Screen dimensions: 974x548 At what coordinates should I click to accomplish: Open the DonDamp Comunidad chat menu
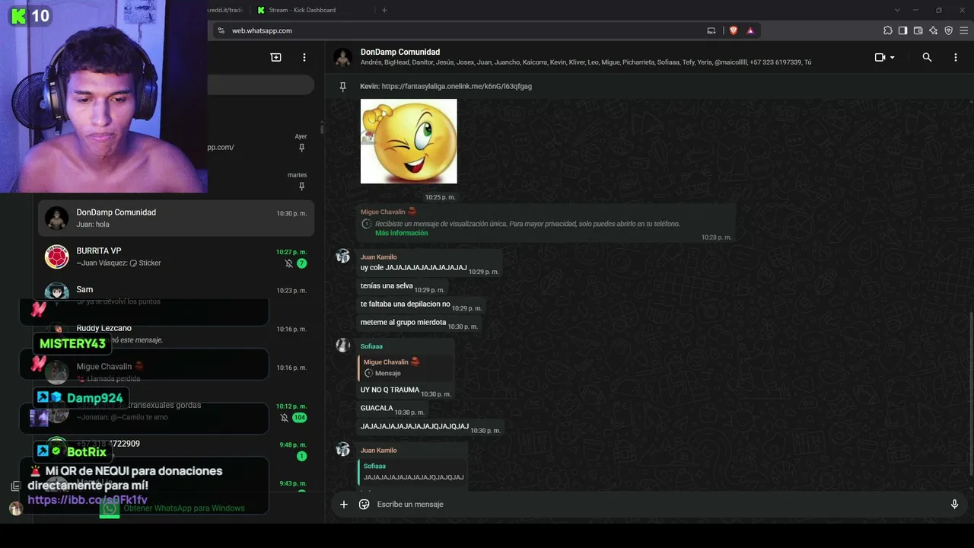[956, 57]
